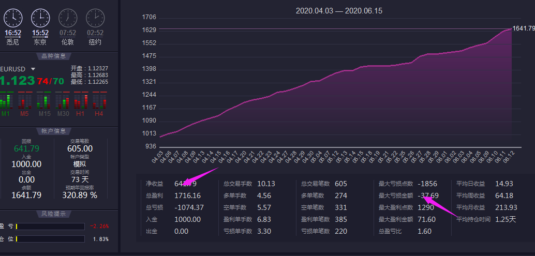Click the 净收益 net profit value
The width and height of the screenshot is (535, 256).
[x=185, y=184]
